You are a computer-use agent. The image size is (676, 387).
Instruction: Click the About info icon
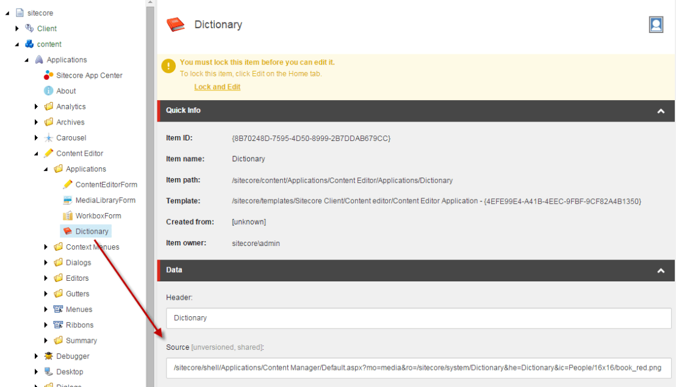click(49, 90)
